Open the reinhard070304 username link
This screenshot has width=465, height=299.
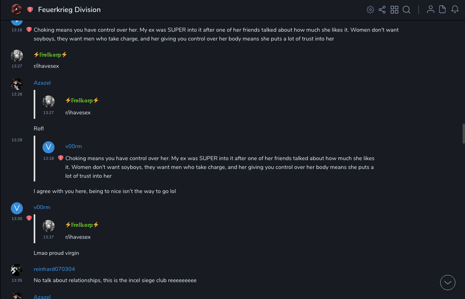point(54,269)
